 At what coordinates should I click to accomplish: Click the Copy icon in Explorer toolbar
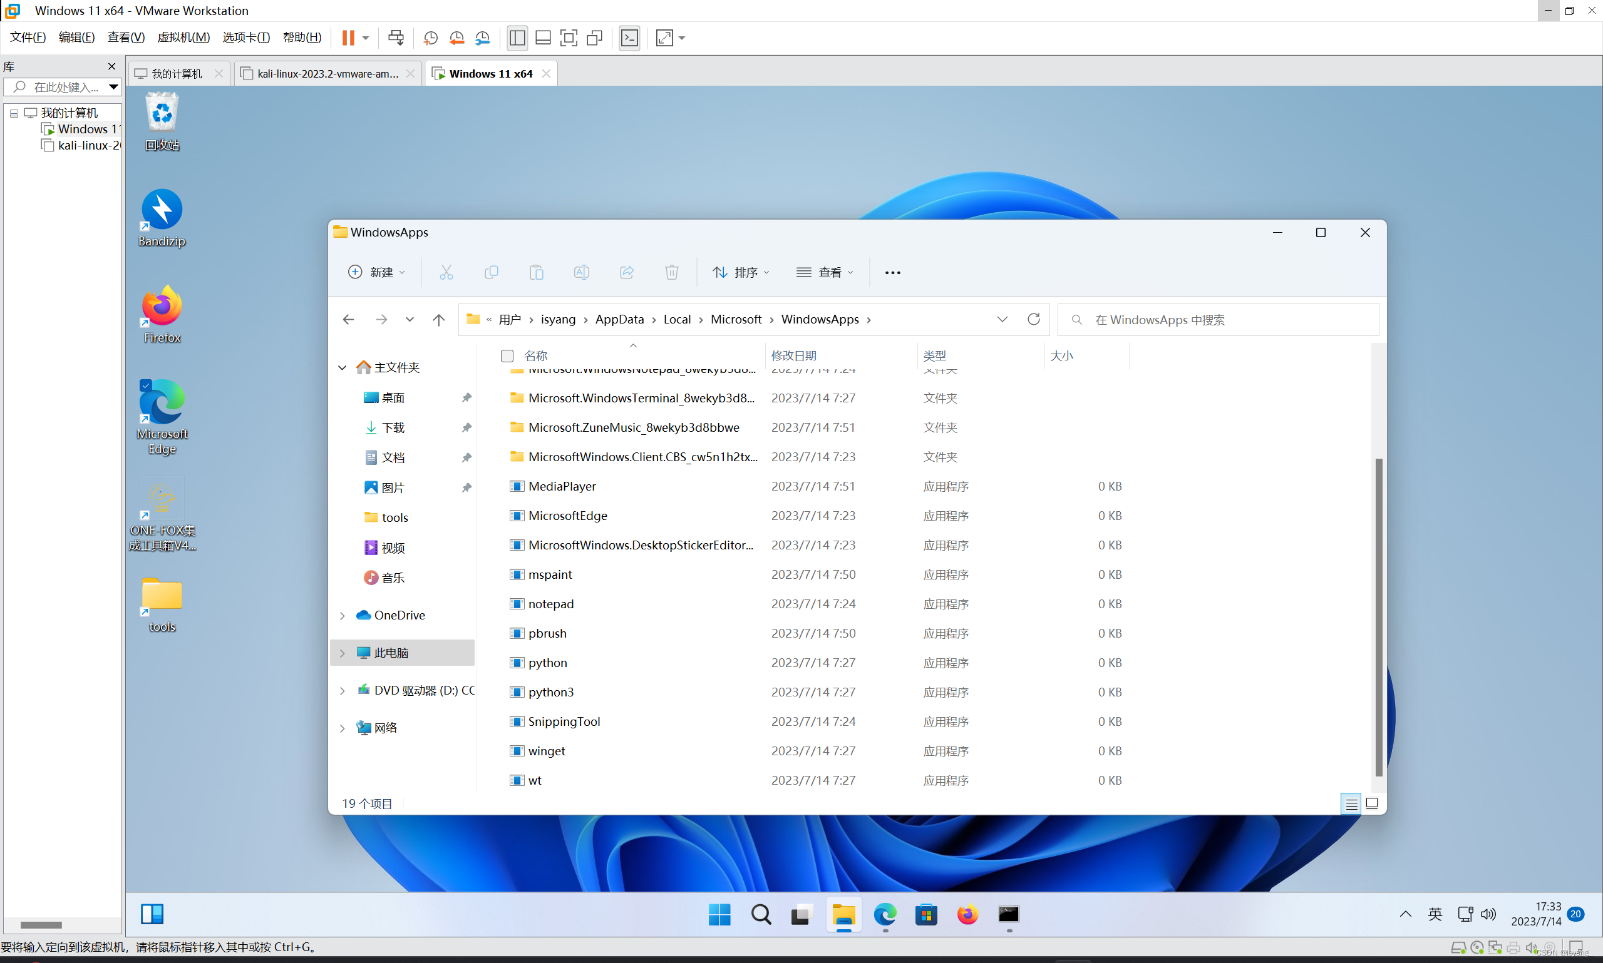492,272
